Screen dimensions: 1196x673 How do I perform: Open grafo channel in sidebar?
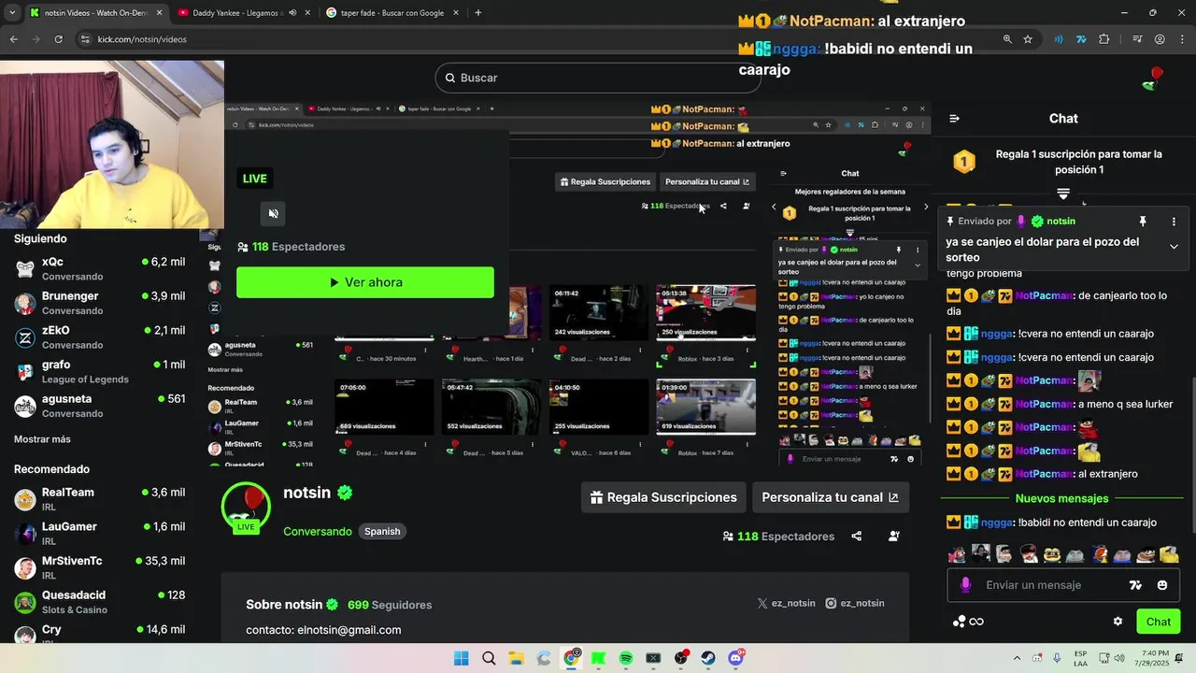(x=99, y=372)
